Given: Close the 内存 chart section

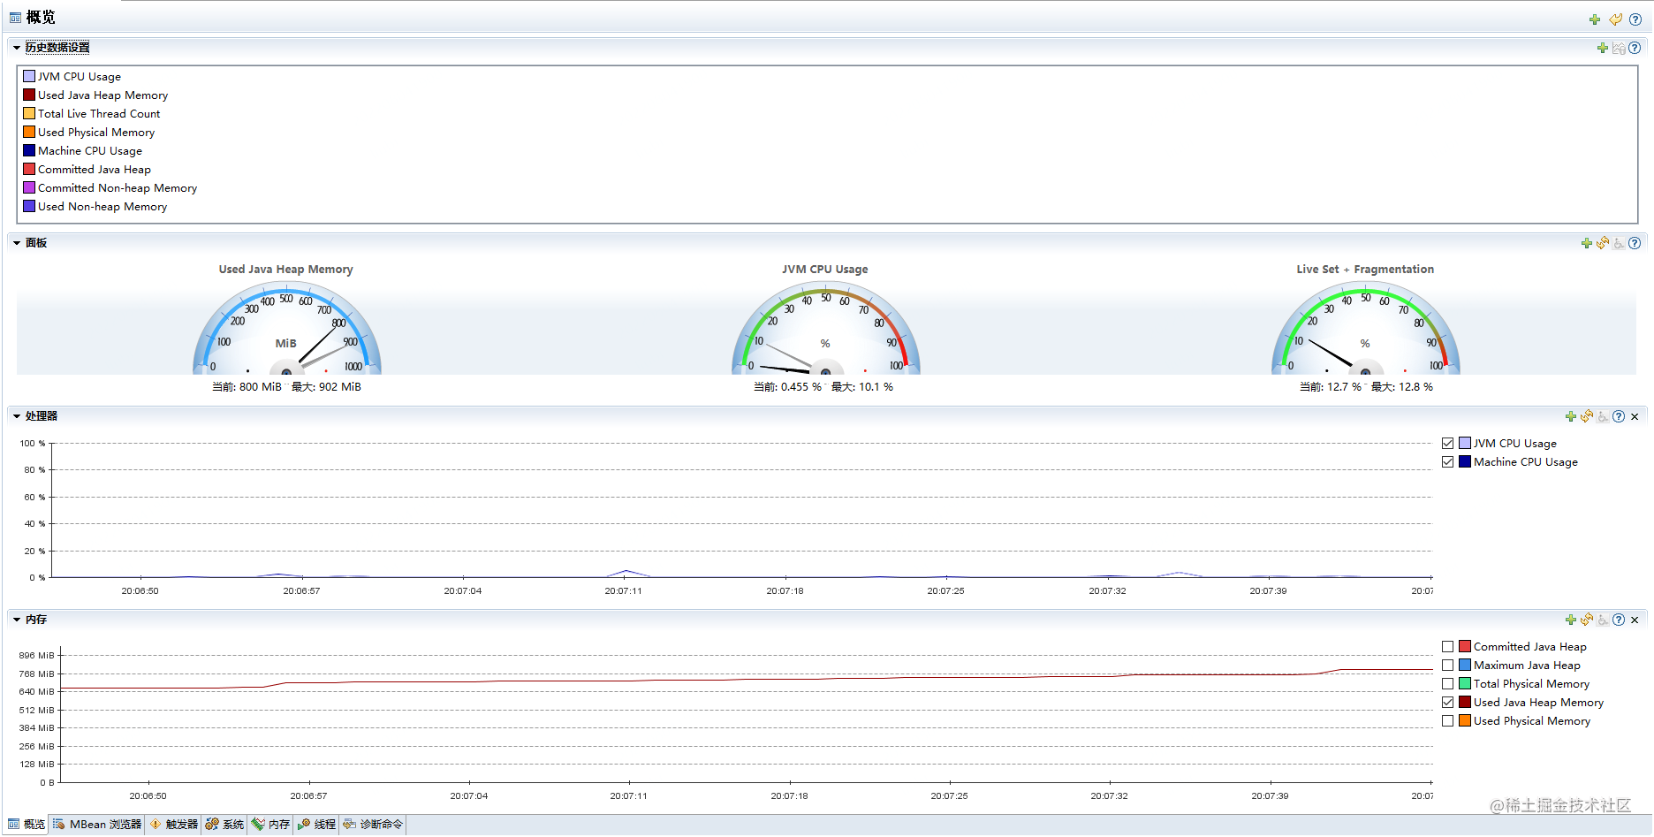Looking at the screenshot, I should [x=1635, y=620].
